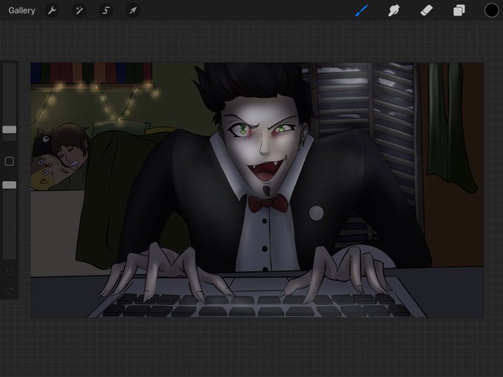Open the Actions wrench menu
503x377 pixels.
point(52,10)
